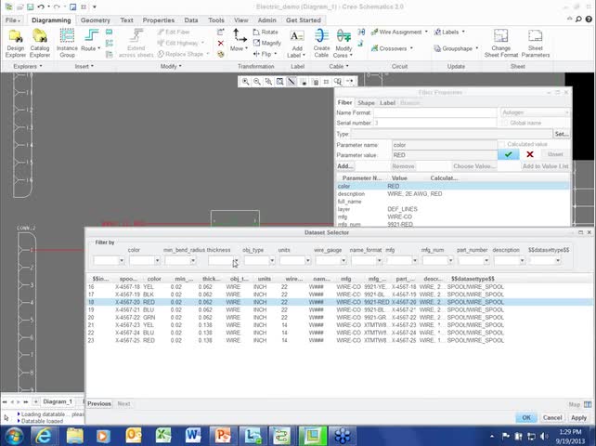
Task: Open the obj_type filter dropdown
Action: (272, 261)
